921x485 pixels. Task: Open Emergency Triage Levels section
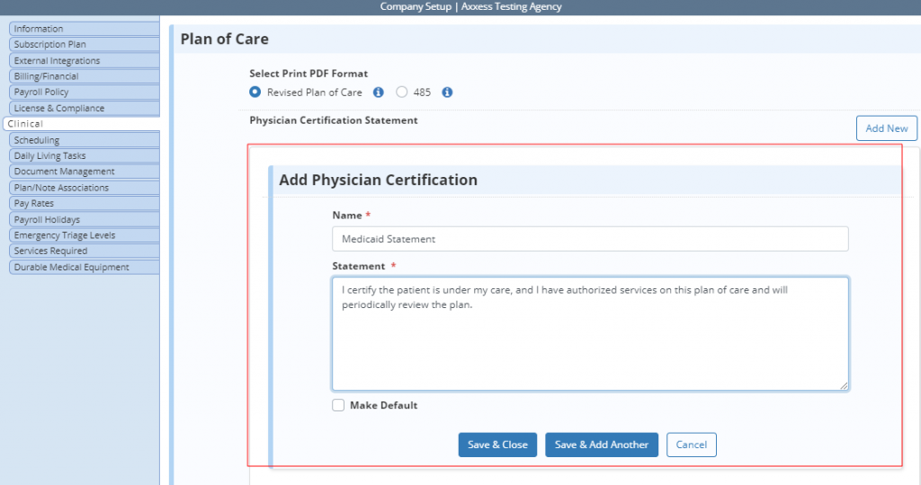pos(84,235)
